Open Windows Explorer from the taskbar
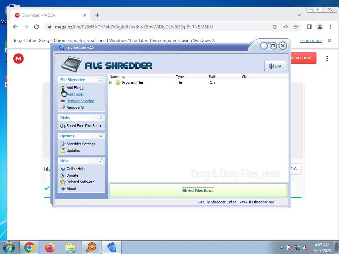Viewport: 339px width, 254px height. click(71, 247)
